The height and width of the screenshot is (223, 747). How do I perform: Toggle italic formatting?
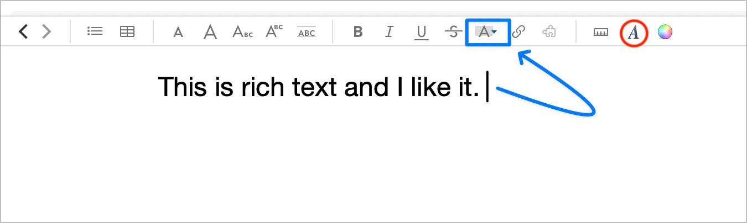(389, 32)
